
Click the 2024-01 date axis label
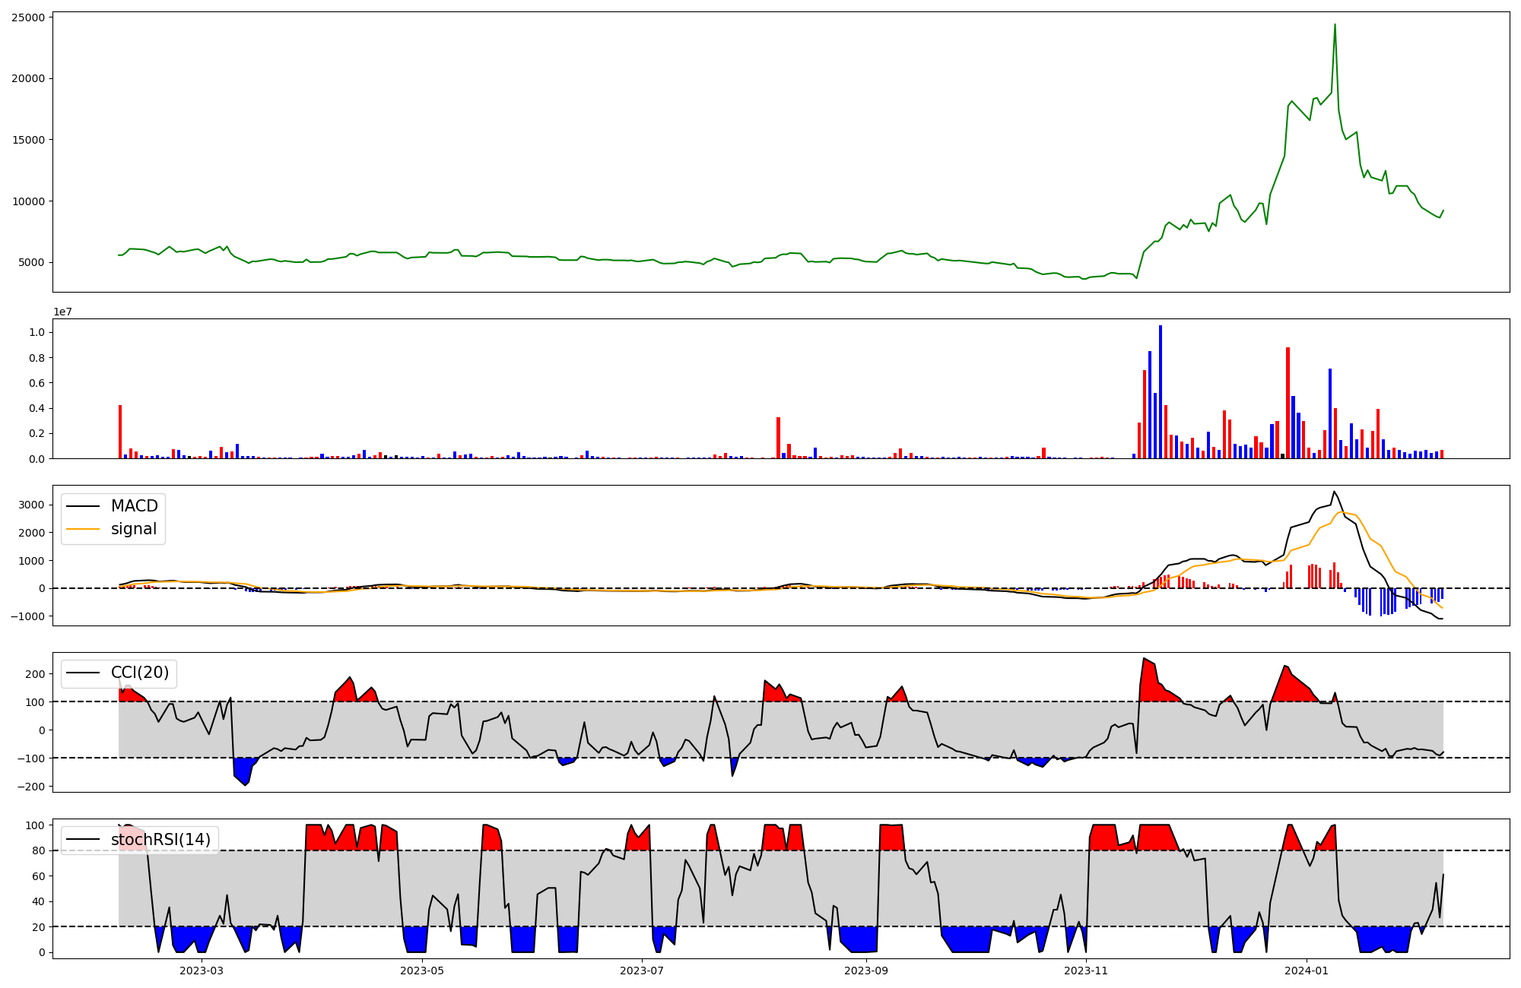pos(1307,971)
